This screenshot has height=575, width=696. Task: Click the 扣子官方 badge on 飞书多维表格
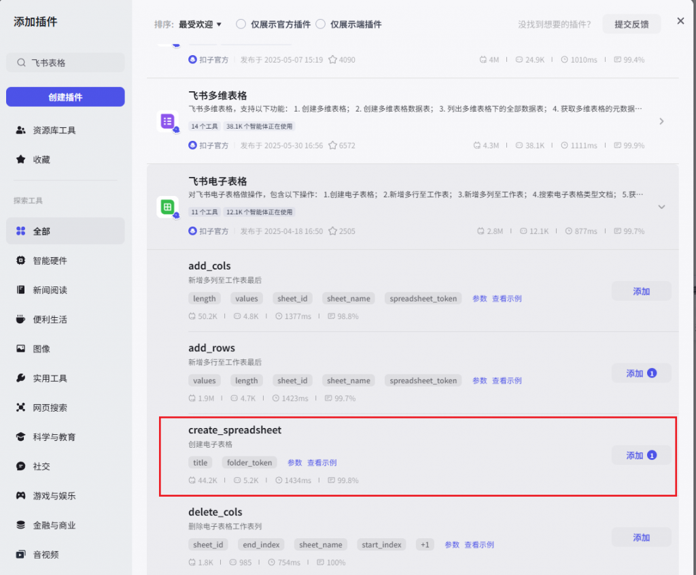208,146
